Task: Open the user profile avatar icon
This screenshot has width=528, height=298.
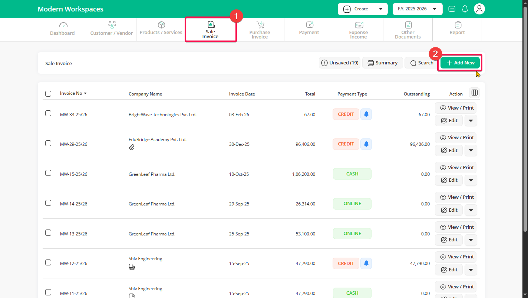Action: [x=479, y=9]
